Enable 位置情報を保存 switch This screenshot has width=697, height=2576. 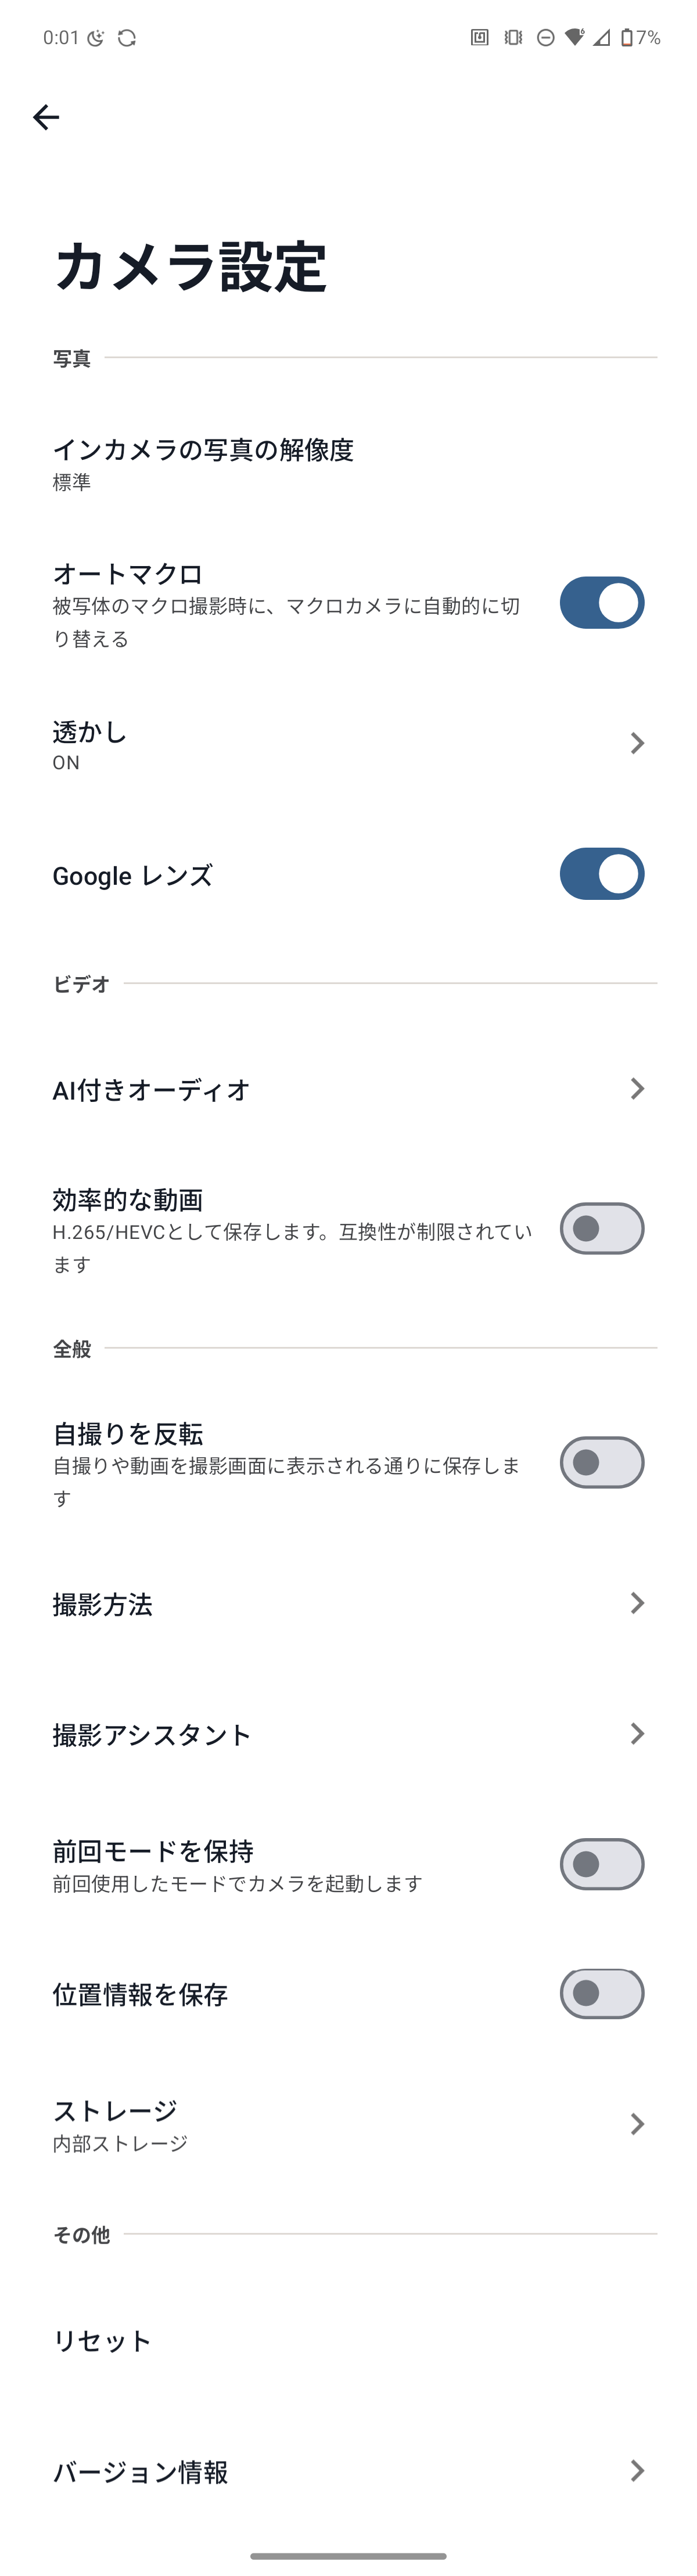click(602, 1993)
